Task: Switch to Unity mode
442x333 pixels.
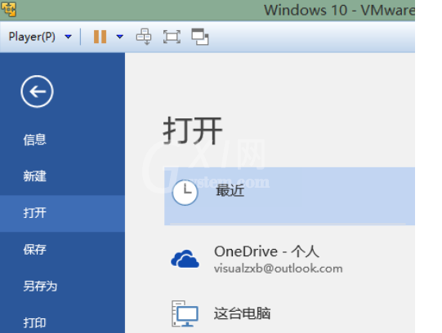Action: pyautogui.click(x=200, y=37)
